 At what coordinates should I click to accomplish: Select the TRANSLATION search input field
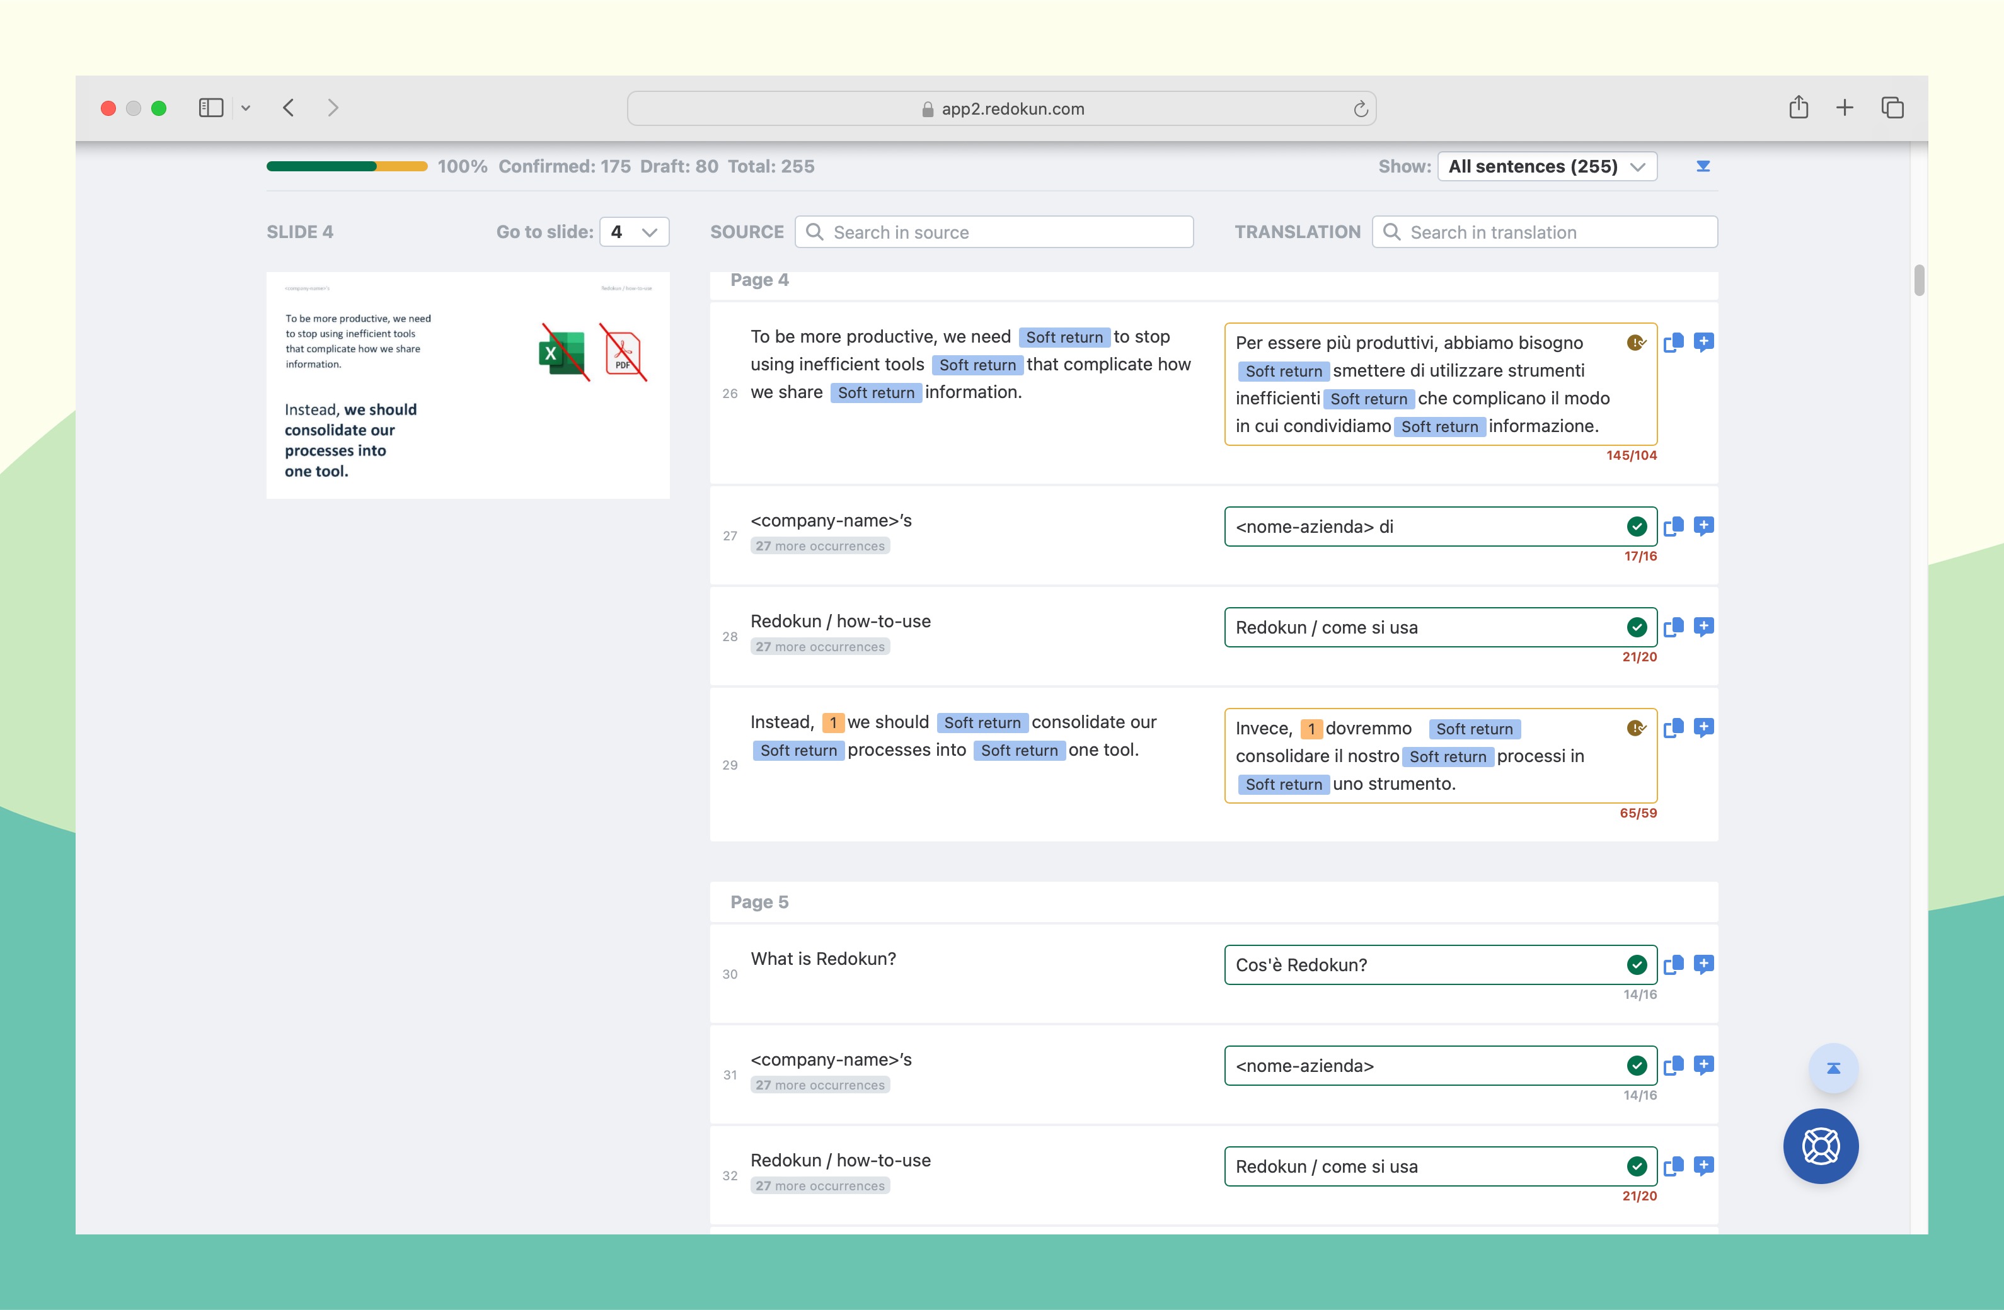(1545, 232)
